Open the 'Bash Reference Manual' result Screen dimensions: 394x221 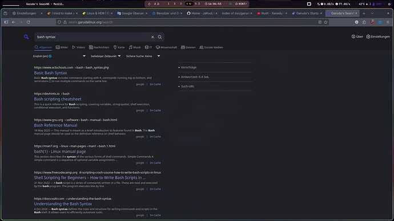[x=55, y=125]
